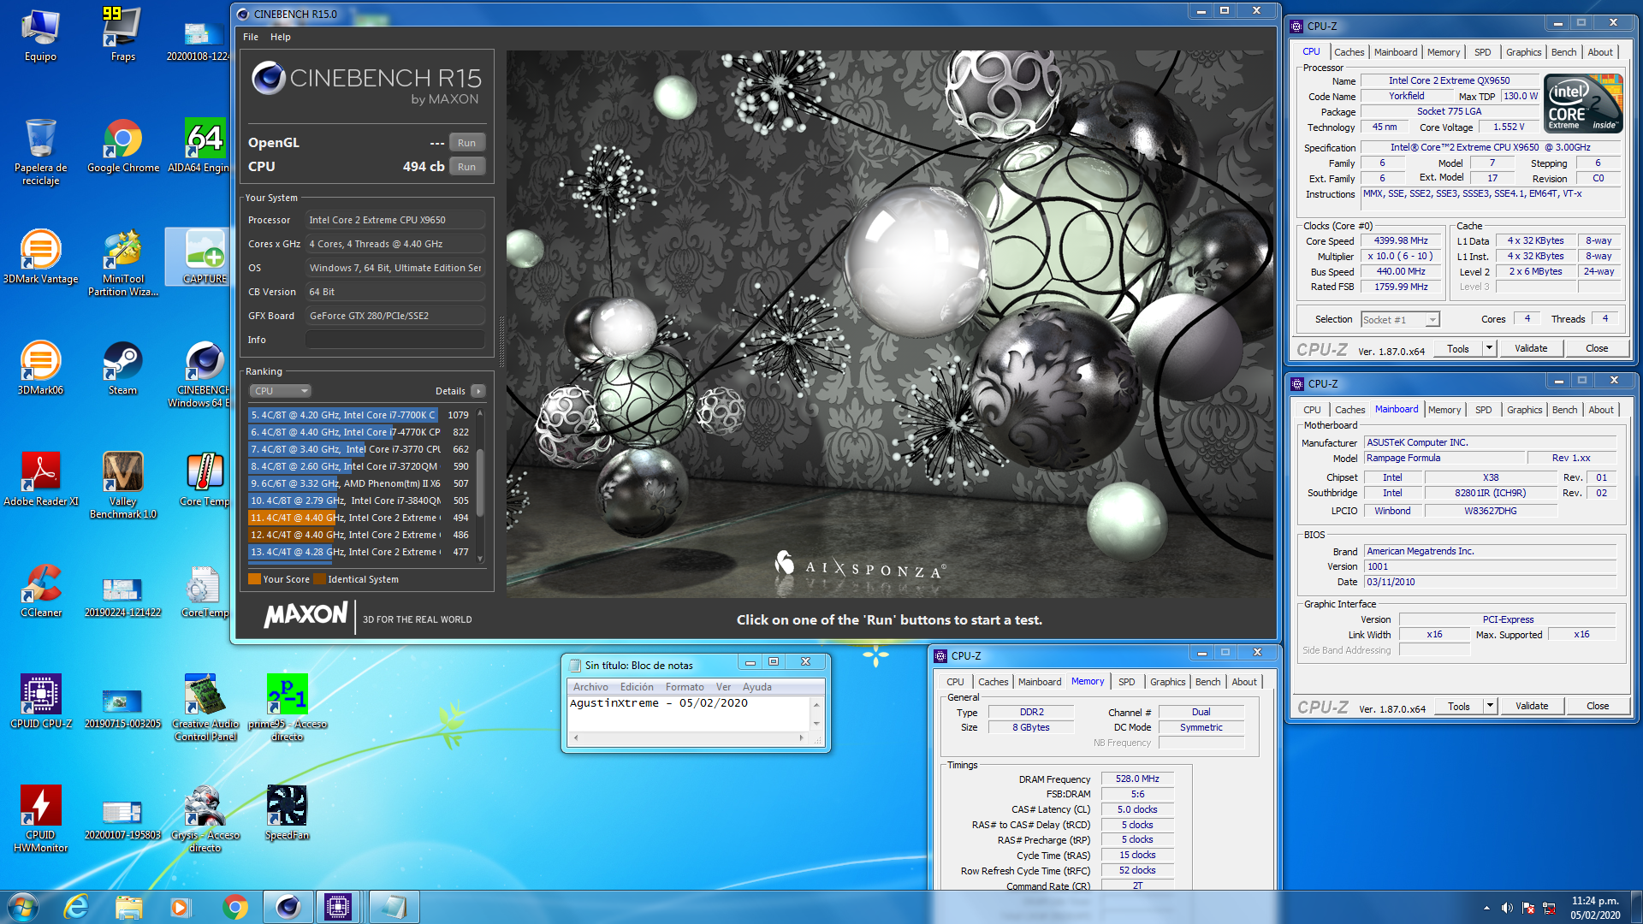Switch to SPD tab in Mainboard CPU-Z
Image resolution: width=1643 pixels, height=924 pixels.
1483,410
